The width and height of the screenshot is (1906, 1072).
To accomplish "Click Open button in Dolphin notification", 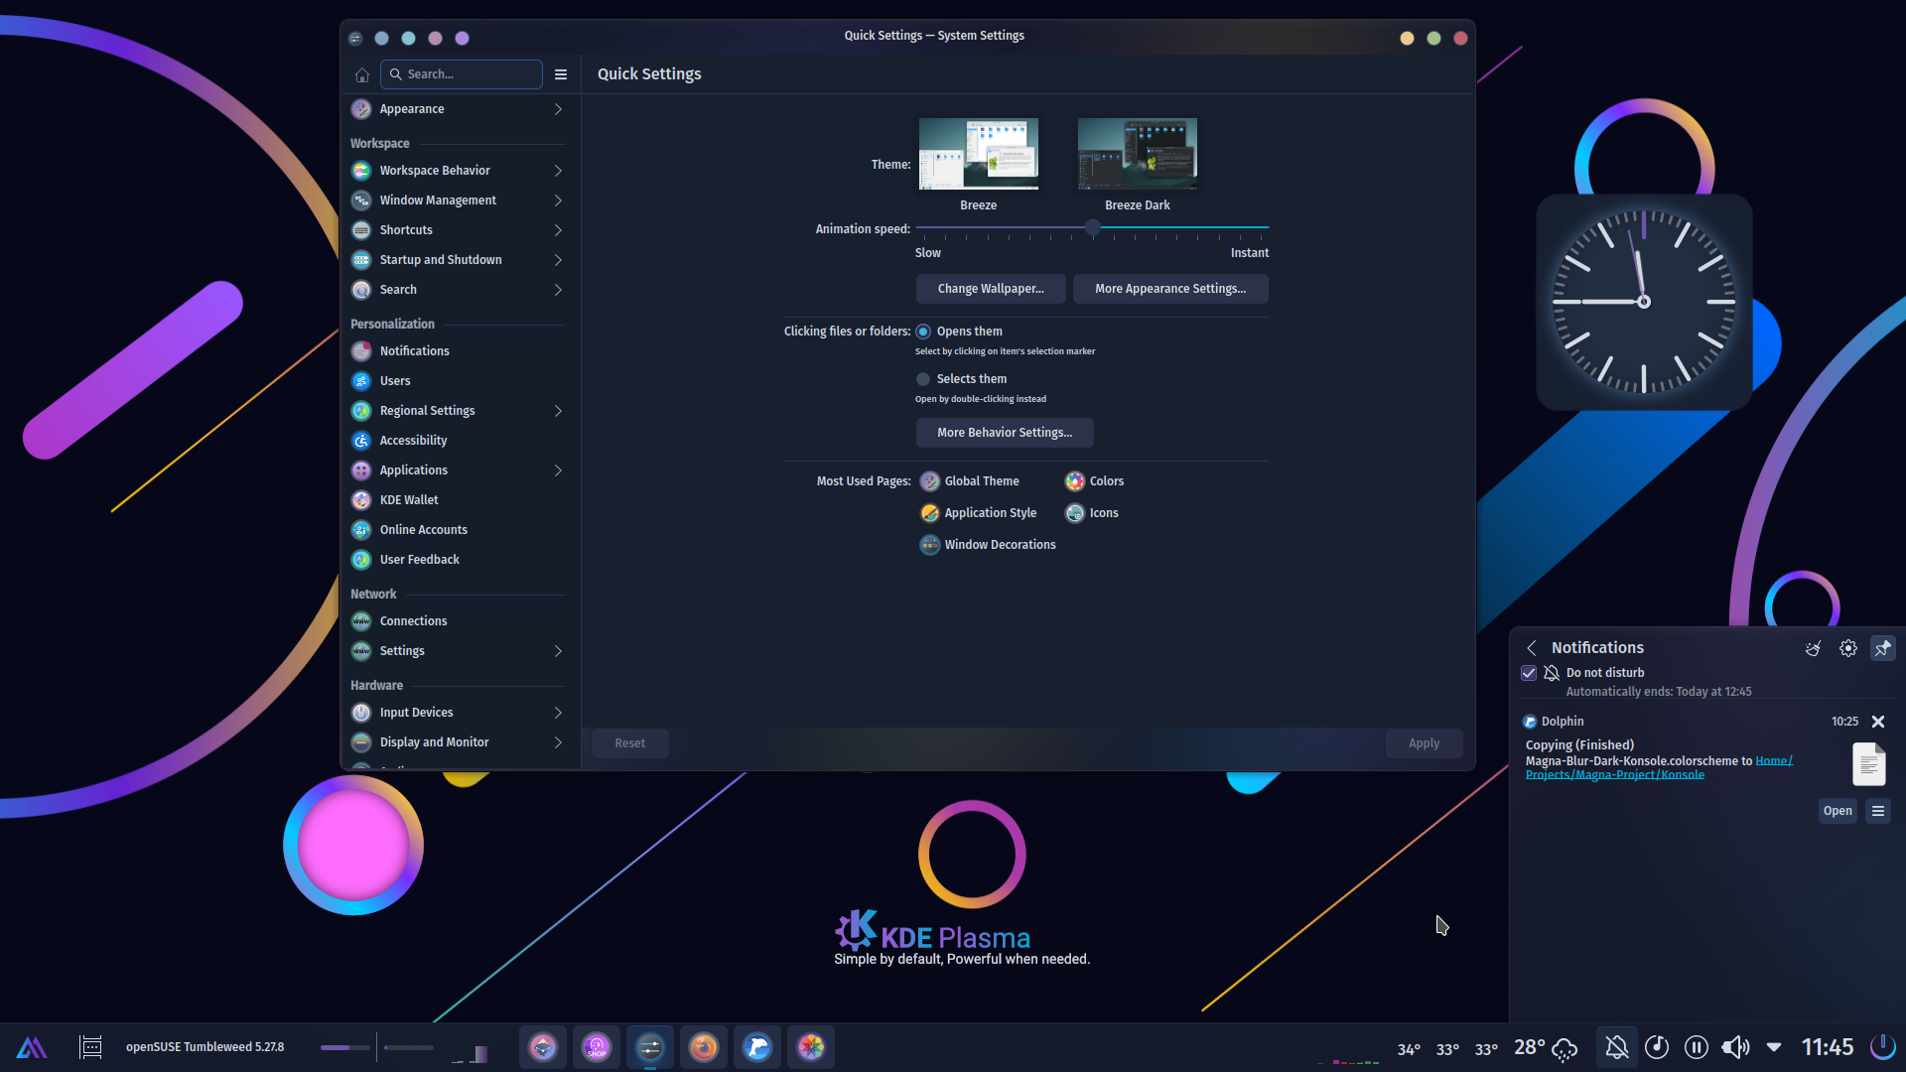I will pyautogui.click(x=1838, y=811).
